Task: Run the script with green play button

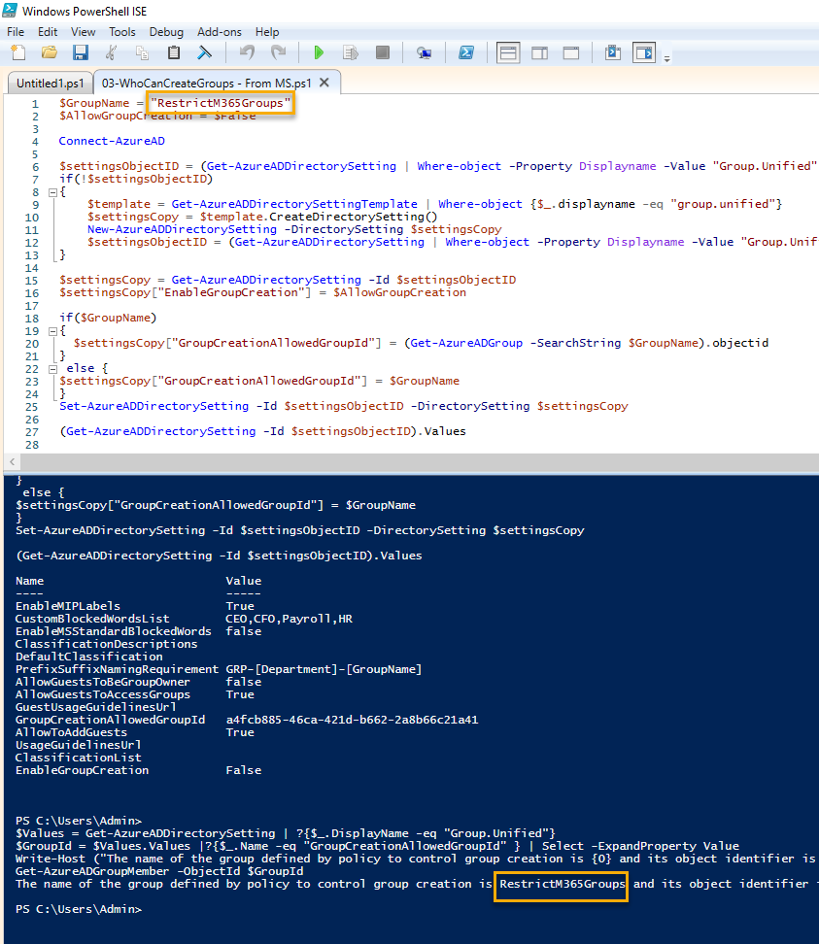Action: point(320,53)
